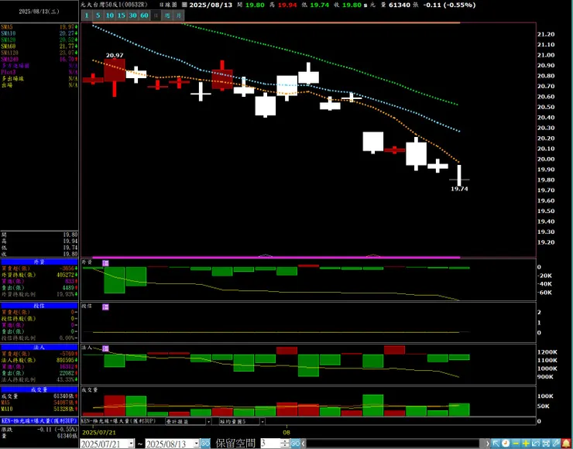The image size is (573, 449).
Task: Click the 19.74 low price label
Action: pyautogui.click(x=459, y=189)
